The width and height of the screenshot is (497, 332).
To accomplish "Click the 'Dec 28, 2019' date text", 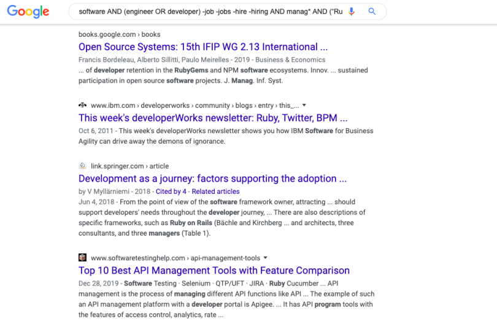I will (x=98, y=284).
